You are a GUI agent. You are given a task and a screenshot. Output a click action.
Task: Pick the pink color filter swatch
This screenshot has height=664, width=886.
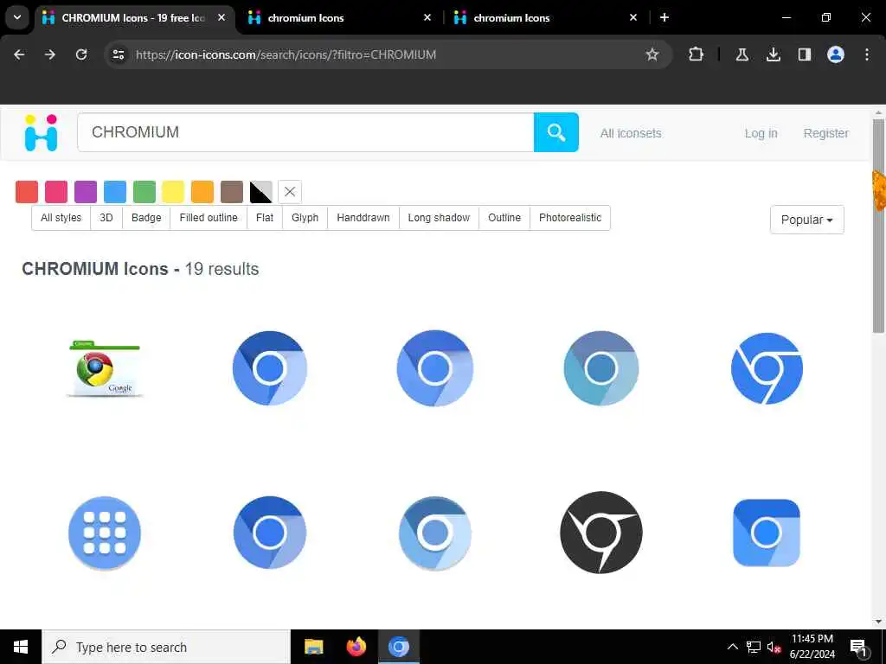click(56, 192)
